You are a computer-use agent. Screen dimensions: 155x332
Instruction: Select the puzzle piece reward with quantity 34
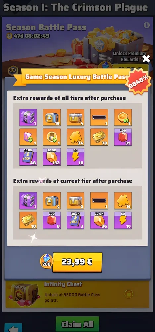[x=76, y=137]
